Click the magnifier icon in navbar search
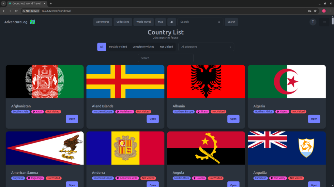 [219, 22]
